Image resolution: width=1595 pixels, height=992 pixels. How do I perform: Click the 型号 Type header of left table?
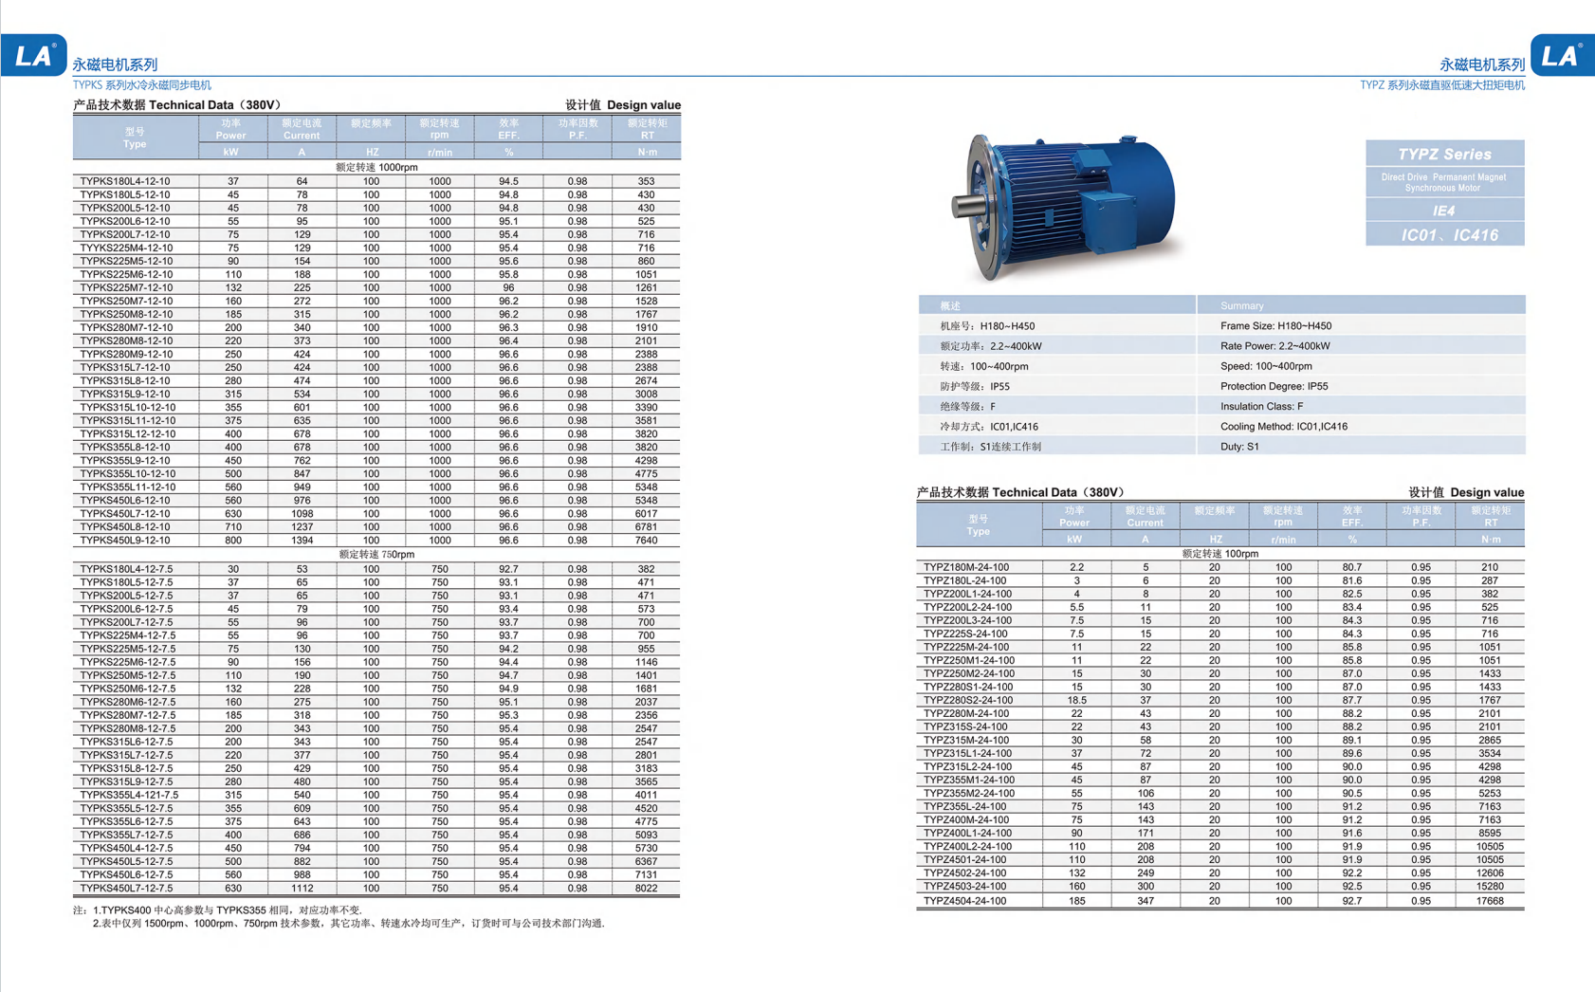click(135, 138)
